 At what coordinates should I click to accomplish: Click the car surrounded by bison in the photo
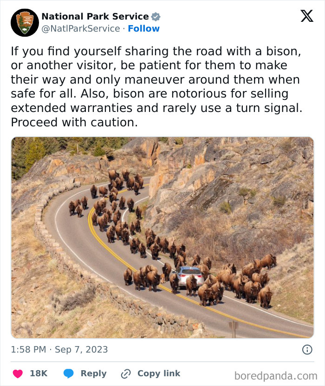190,277
